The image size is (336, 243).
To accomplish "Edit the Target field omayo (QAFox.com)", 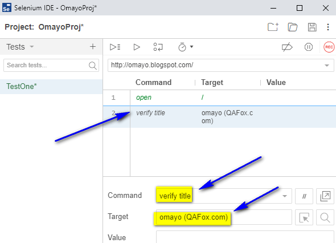I will tap(224, 217).
